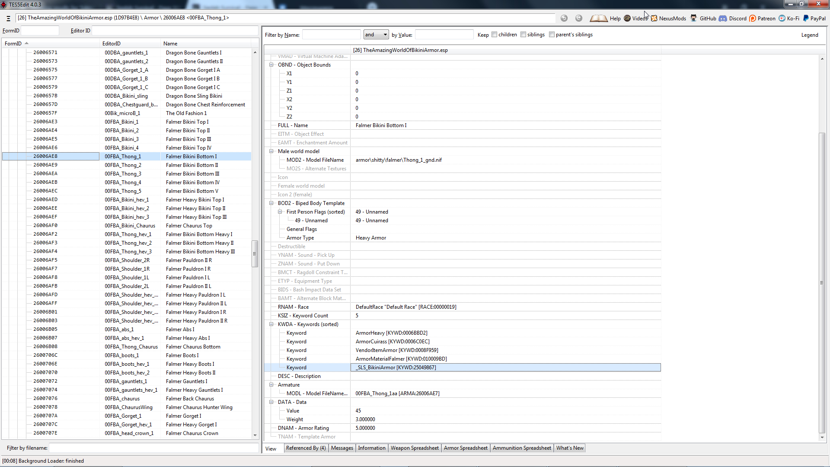The height and width of the screenshot is (467, 830).
Task: Open the Discord link icon
Action: (723, 18)
